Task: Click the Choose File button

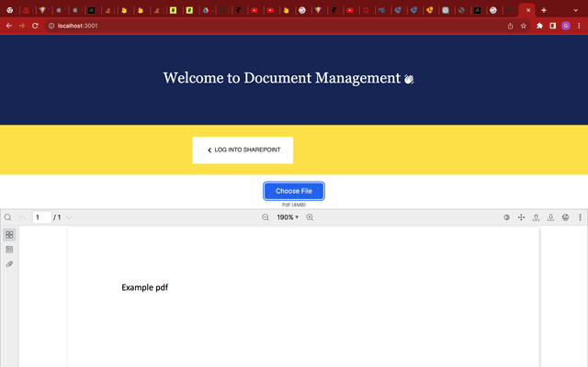Action: point(294,191)
